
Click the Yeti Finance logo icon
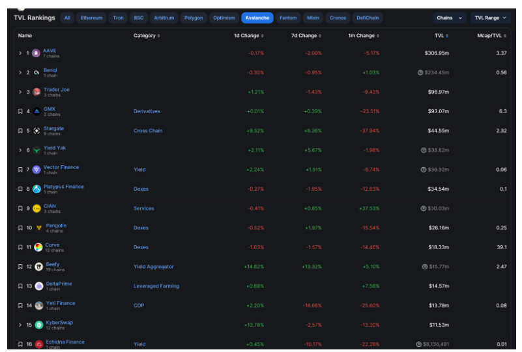(x=39, y=306)
